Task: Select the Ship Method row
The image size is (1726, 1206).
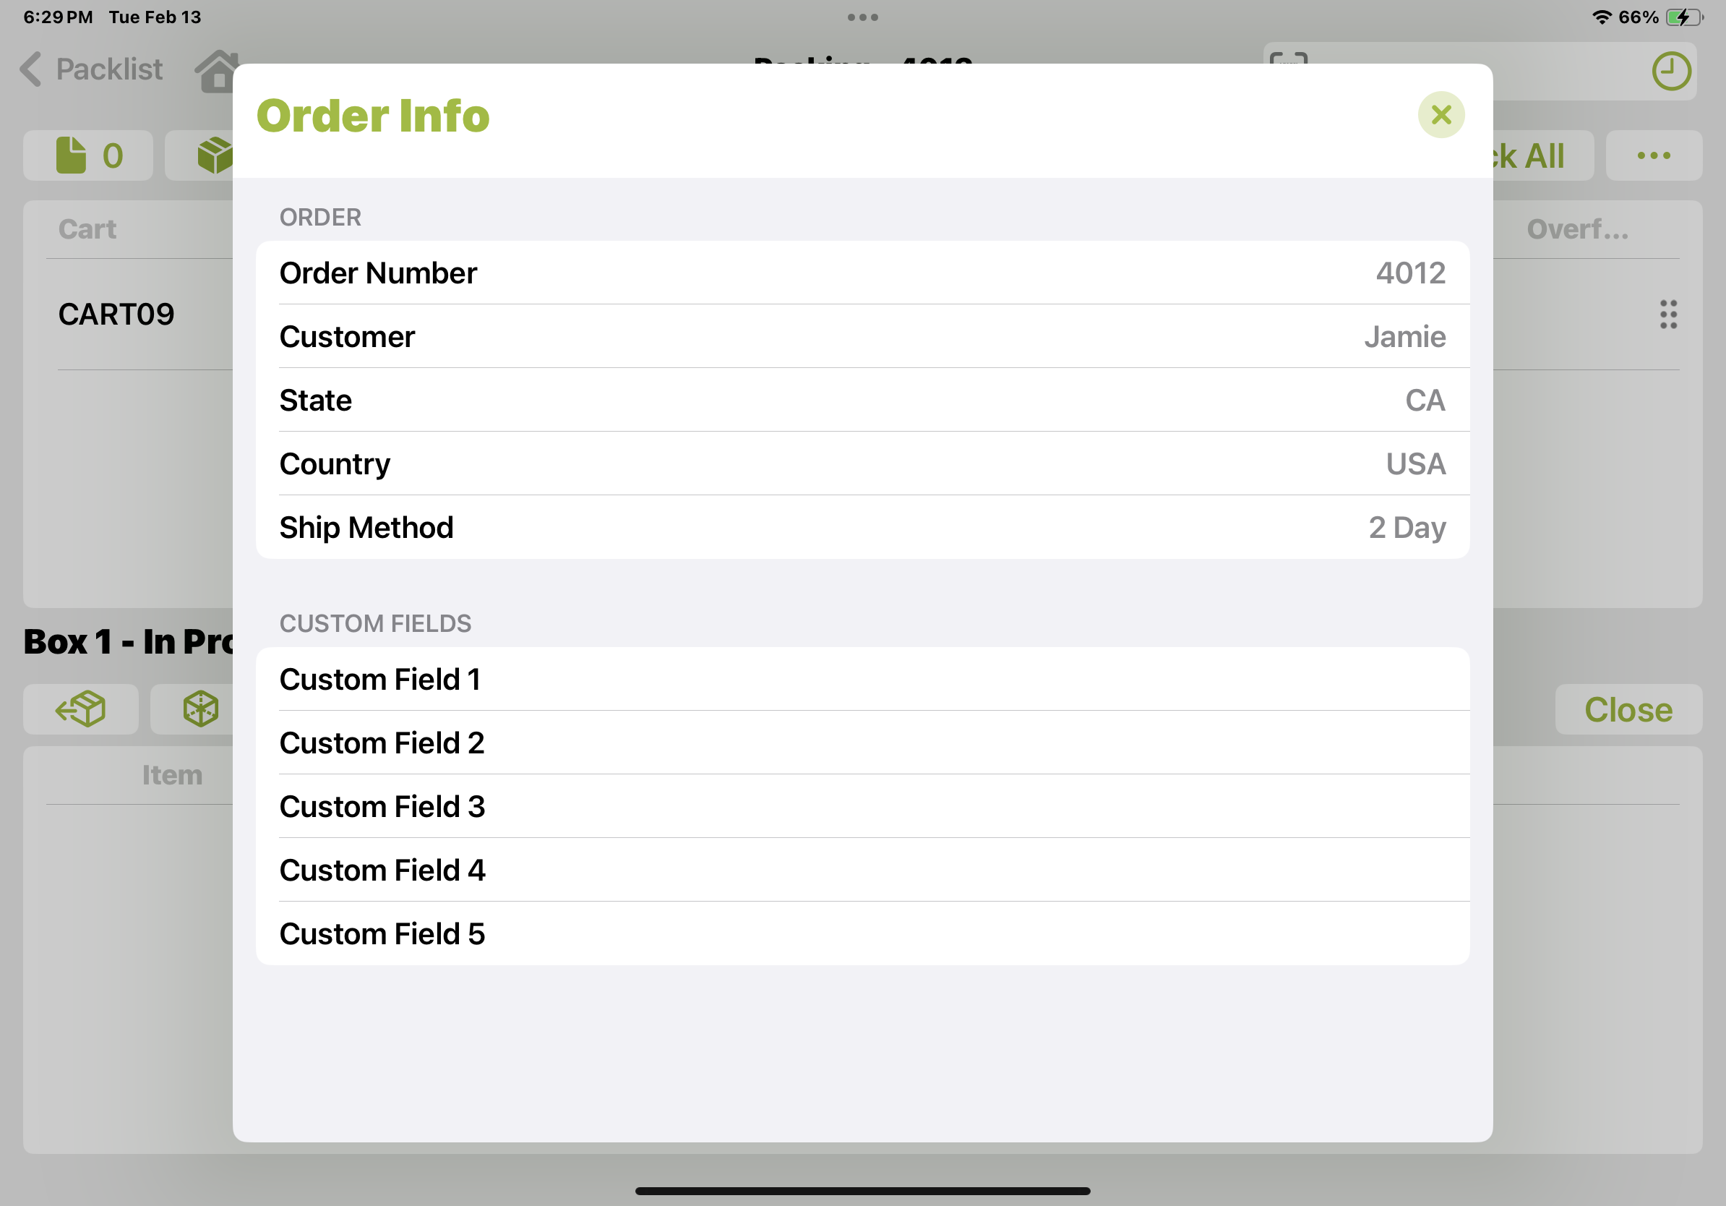Action: [x=862, y=527]
